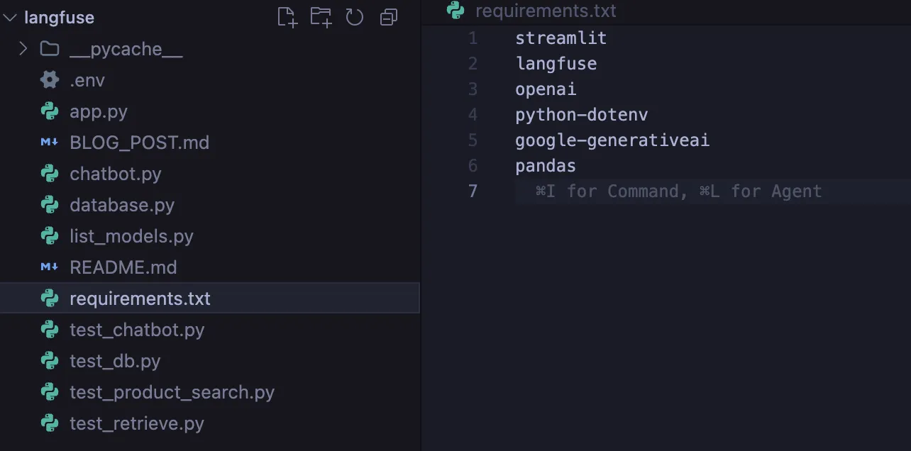911x451 pixels.
Task: Click the New File icon in explorer header
Action: click(x=287, y=17)
